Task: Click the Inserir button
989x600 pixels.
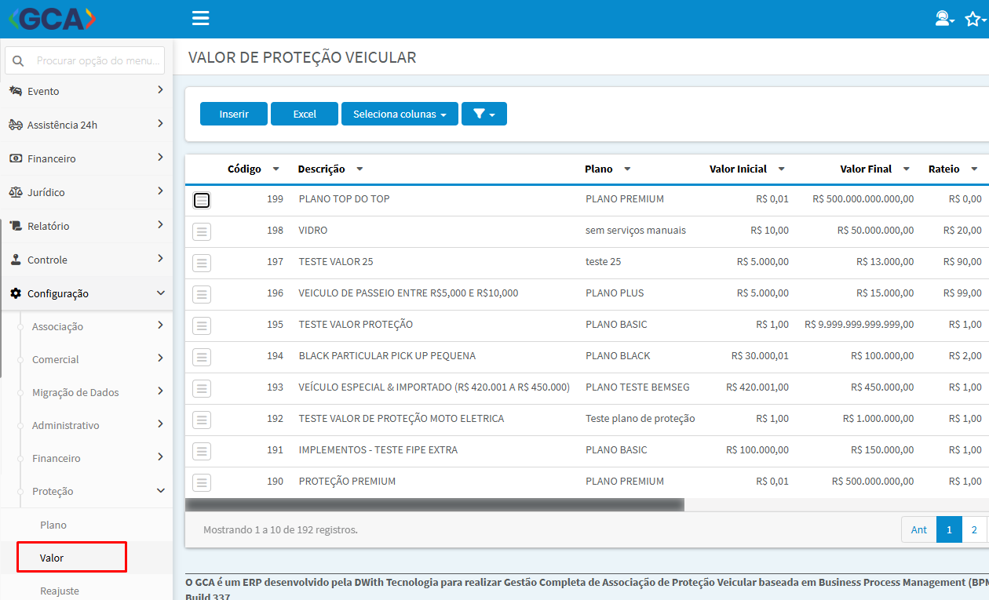Action: click(x=234, y=114)
